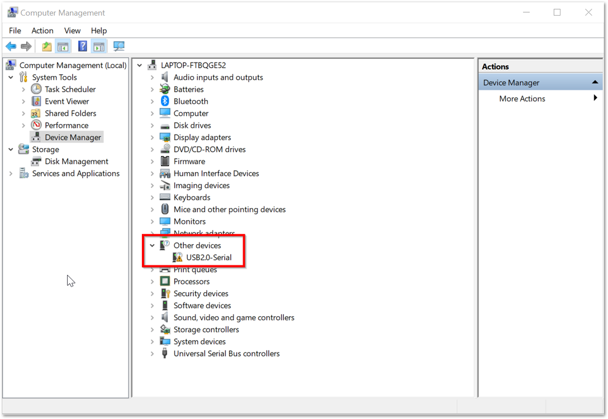Click the Processors chip icon
The height and width of the screenshot is (419, 608).
tap(165, 282)
